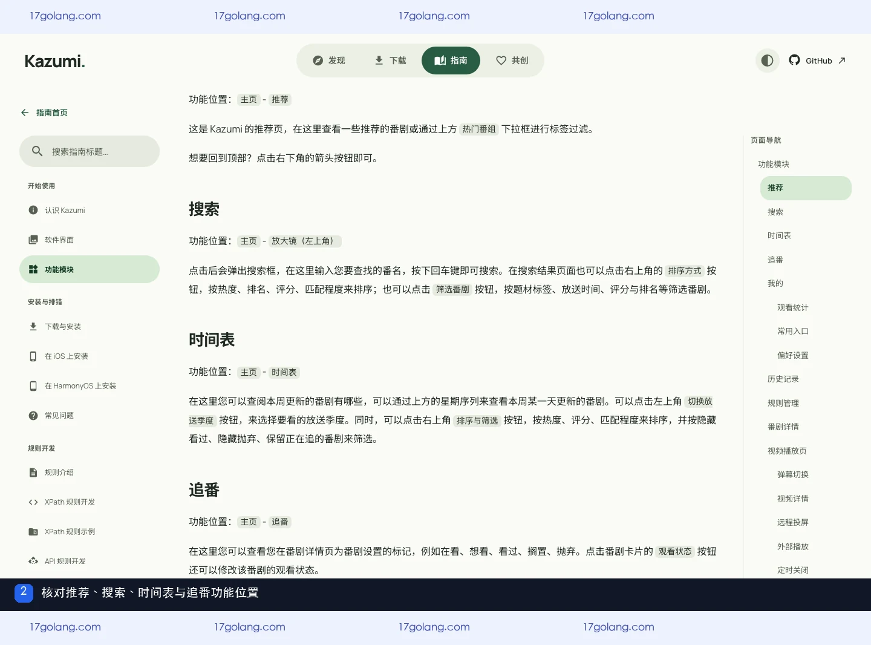
Task: Open 常见问题 in sidebar
Action: (90, 416)
